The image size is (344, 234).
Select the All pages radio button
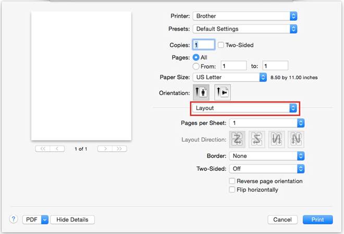[196, 58]
